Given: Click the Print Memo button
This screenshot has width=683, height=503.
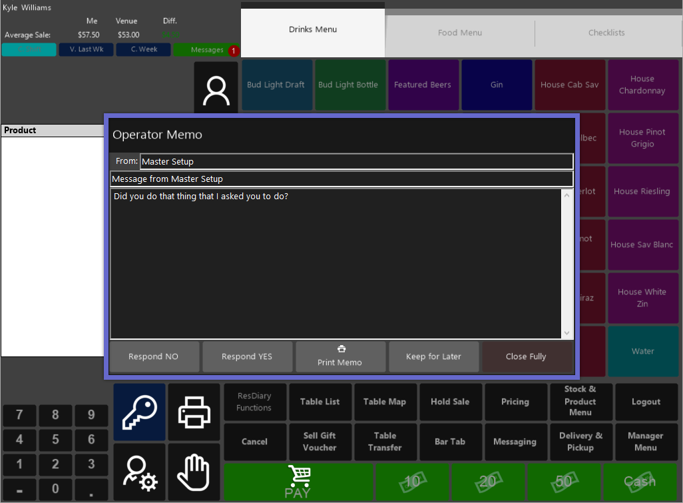Looking at the screenshot, I should (x=340, y=356).
